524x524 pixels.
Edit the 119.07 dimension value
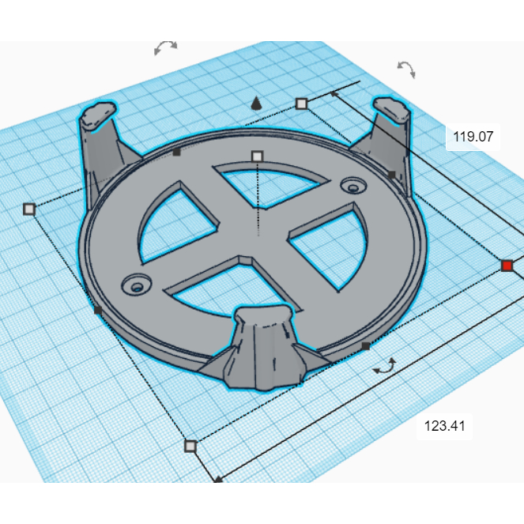pos(473,137)
